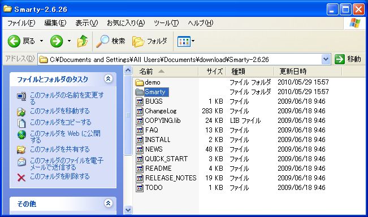The height and width of the screenshot is (217, 368).
Task: Click the red X delete-folder icon
Action: pos(21,178)
